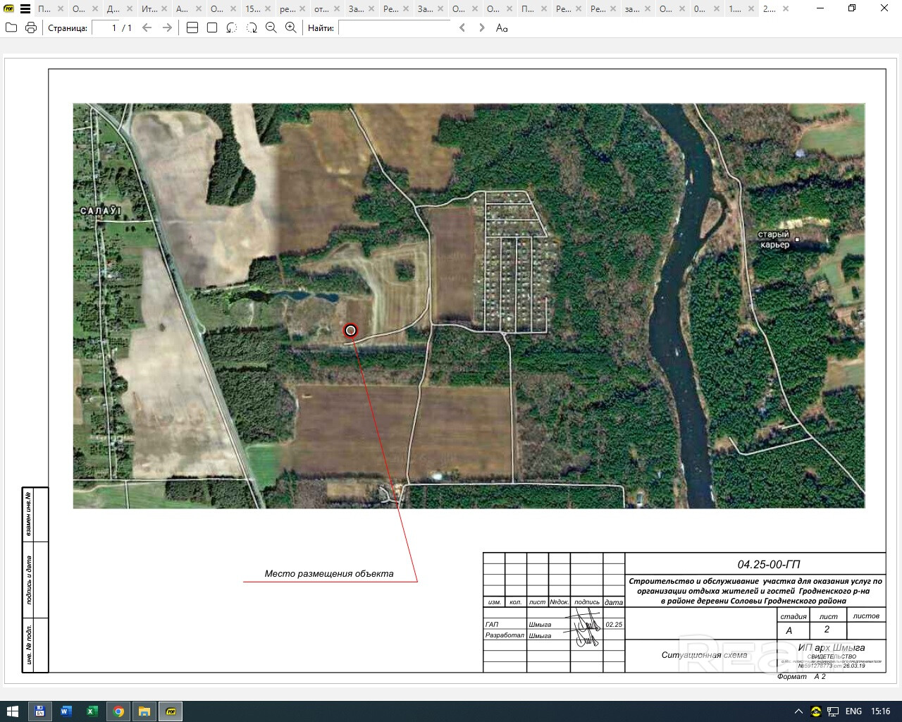Close the active "2..." tab
Viewport: 902px width, 722px height.
click(786, 9)
